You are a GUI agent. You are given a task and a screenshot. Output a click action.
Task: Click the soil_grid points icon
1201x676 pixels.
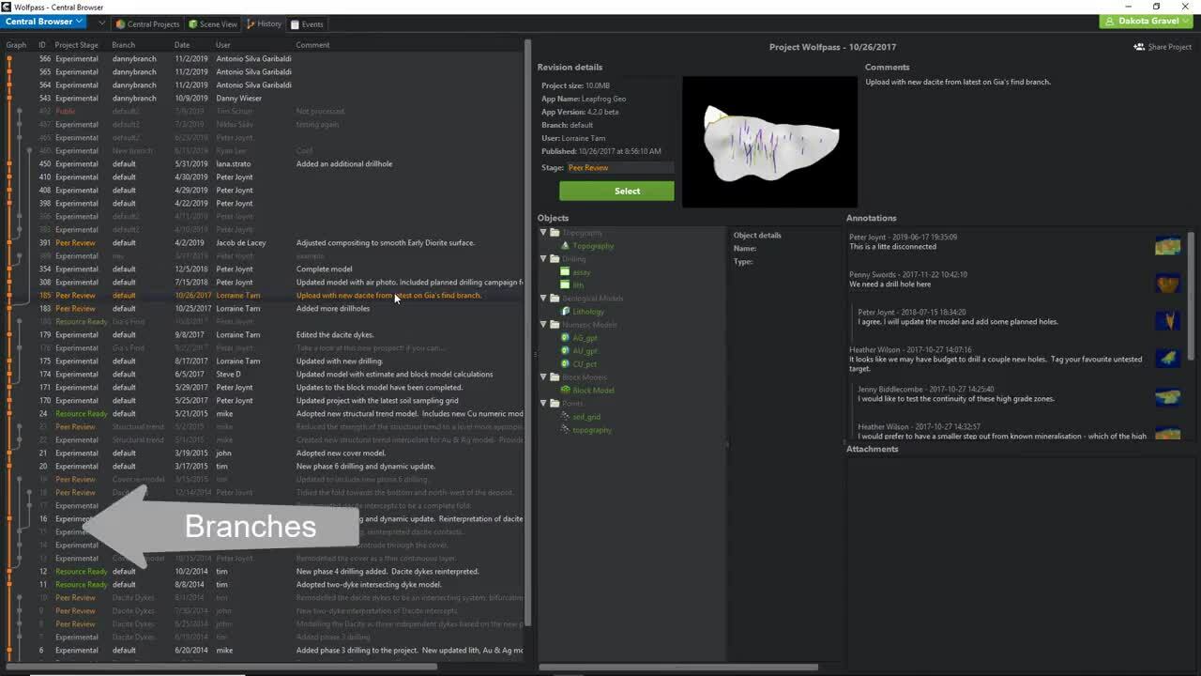(565, 417)
